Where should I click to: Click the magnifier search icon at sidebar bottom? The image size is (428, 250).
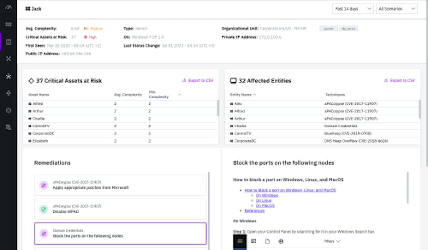tap(9, 127)
